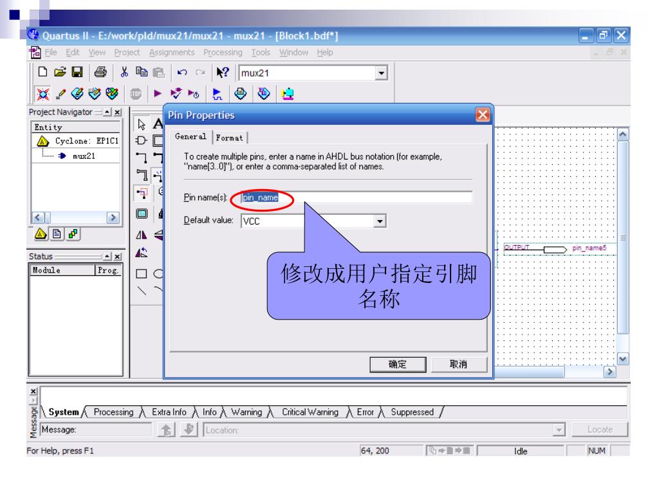
Task: Select the Symbol tool gate icon
Action: (x=141, y=140)
